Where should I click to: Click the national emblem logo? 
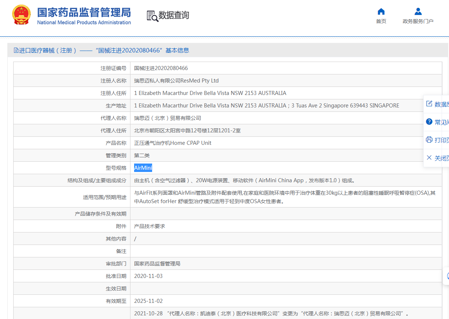pyautogui.click(x=22, y=15)
